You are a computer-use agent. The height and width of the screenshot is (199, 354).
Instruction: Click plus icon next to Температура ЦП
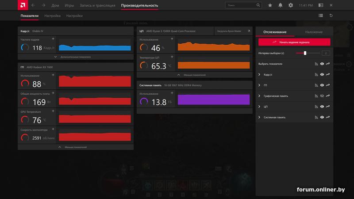(172, 57)
